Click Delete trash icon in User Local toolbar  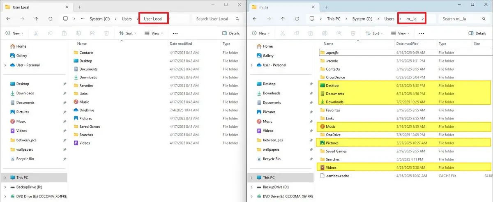coord(106,33)
